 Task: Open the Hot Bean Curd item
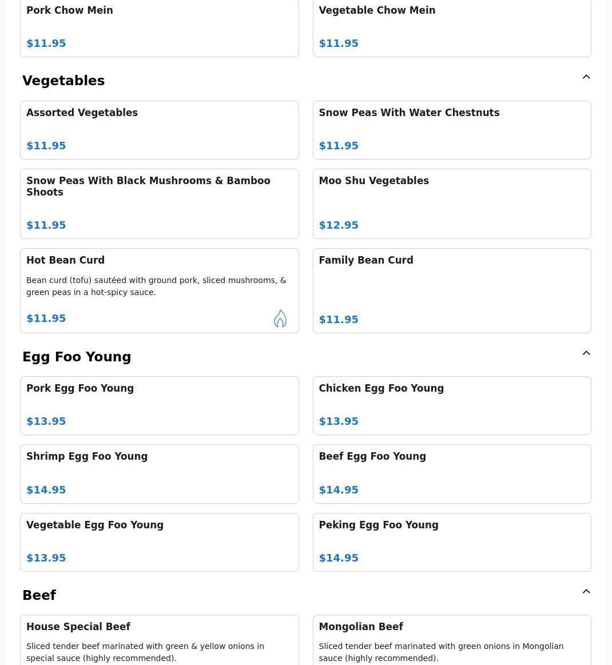click(x=160, y=291)
